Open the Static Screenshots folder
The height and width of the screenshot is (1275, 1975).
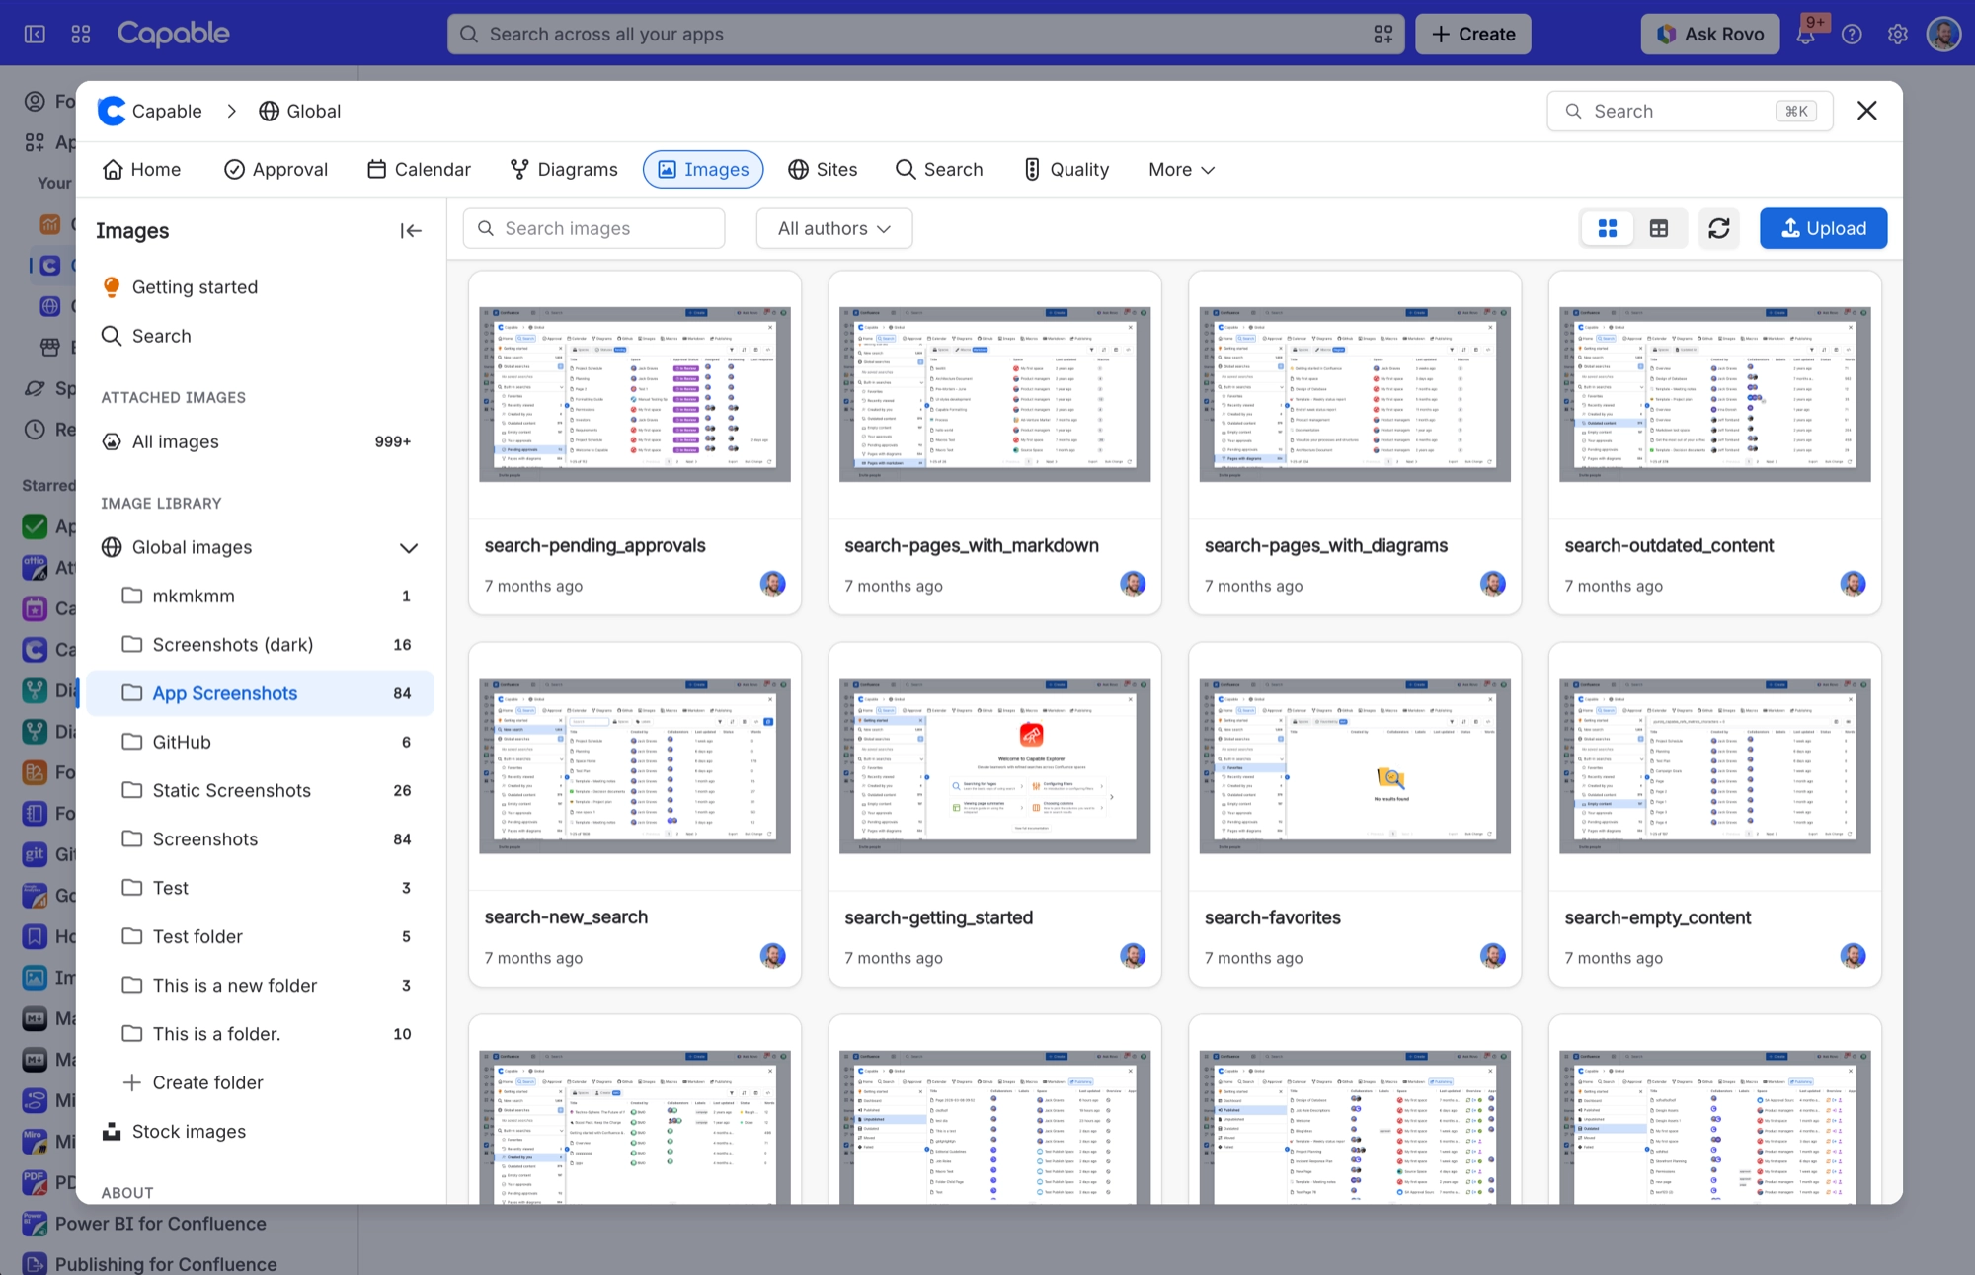pyautogui.click(x=261, y=790)
